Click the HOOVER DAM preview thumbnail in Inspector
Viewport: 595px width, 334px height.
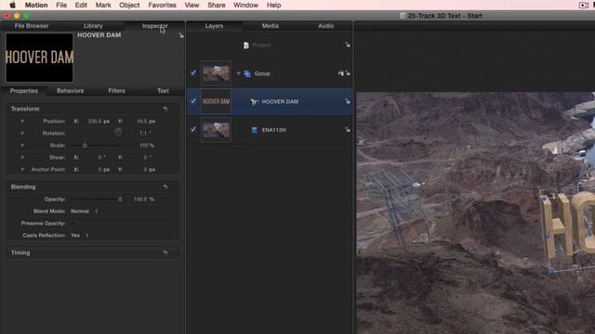click(39, 58)
